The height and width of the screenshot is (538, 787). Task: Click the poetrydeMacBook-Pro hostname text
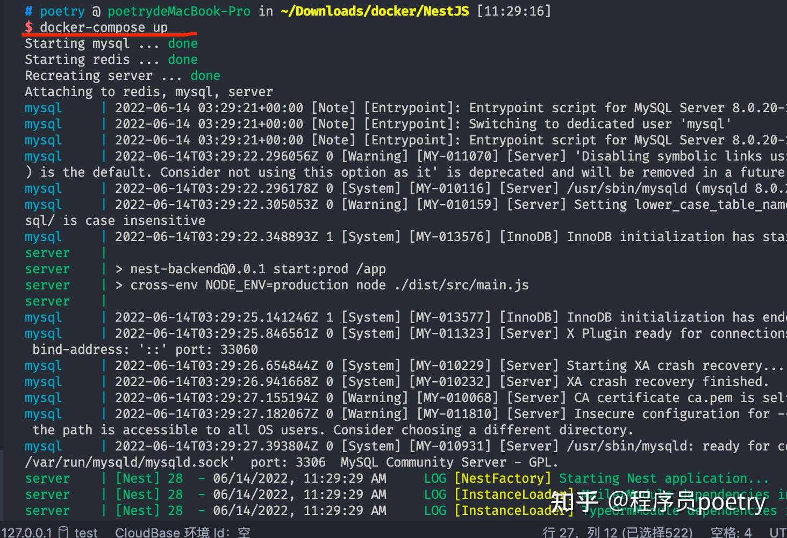(179, 11)
